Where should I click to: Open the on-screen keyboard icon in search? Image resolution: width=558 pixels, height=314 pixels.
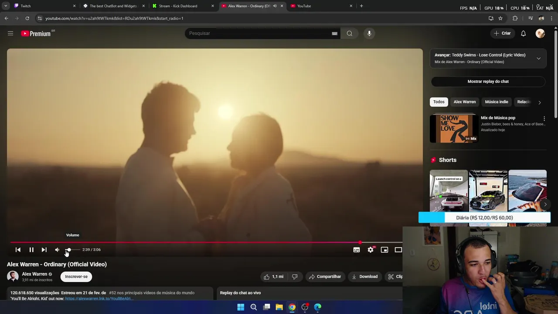(x=334, y=33)
